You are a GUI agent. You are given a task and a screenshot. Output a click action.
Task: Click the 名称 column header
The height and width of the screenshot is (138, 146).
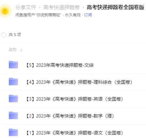[13, 50]
